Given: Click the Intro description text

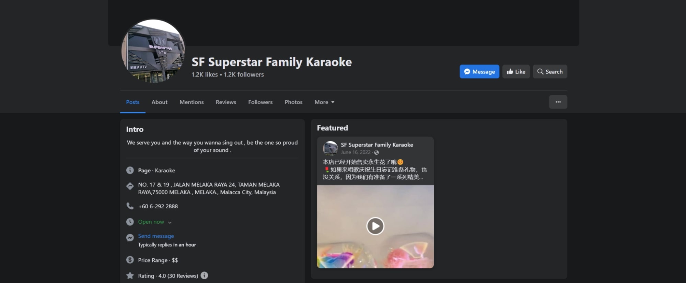Looking at the screenshot, I should click(212, 146).
